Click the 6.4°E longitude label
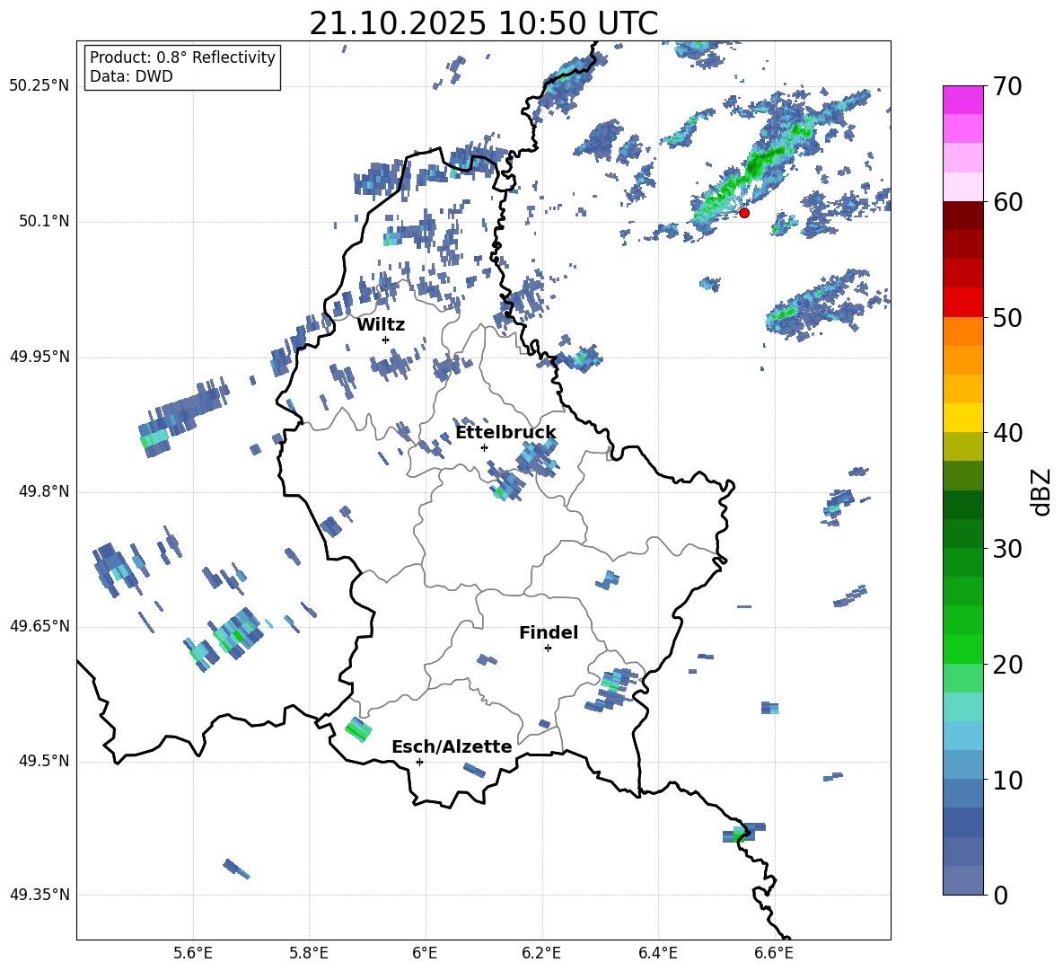 click(657, 953)
